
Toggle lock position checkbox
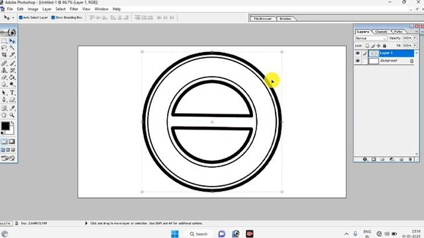(x=378, y=46)
